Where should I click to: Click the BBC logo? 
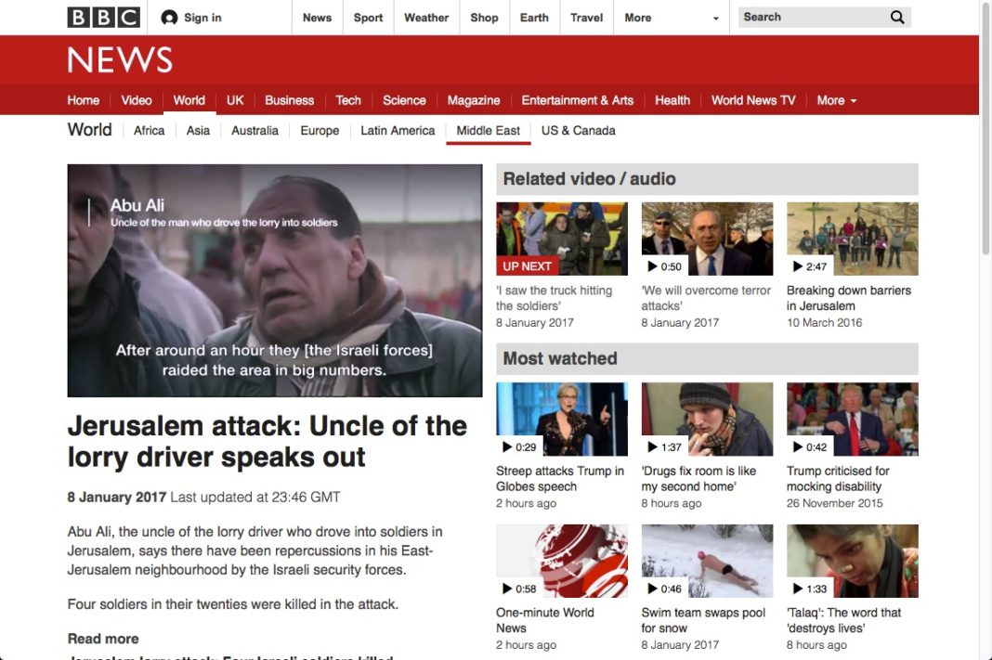pyautogui.click(x=104, y=17)
